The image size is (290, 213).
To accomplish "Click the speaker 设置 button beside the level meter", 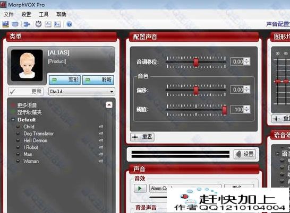I will (x=245, y=154).
